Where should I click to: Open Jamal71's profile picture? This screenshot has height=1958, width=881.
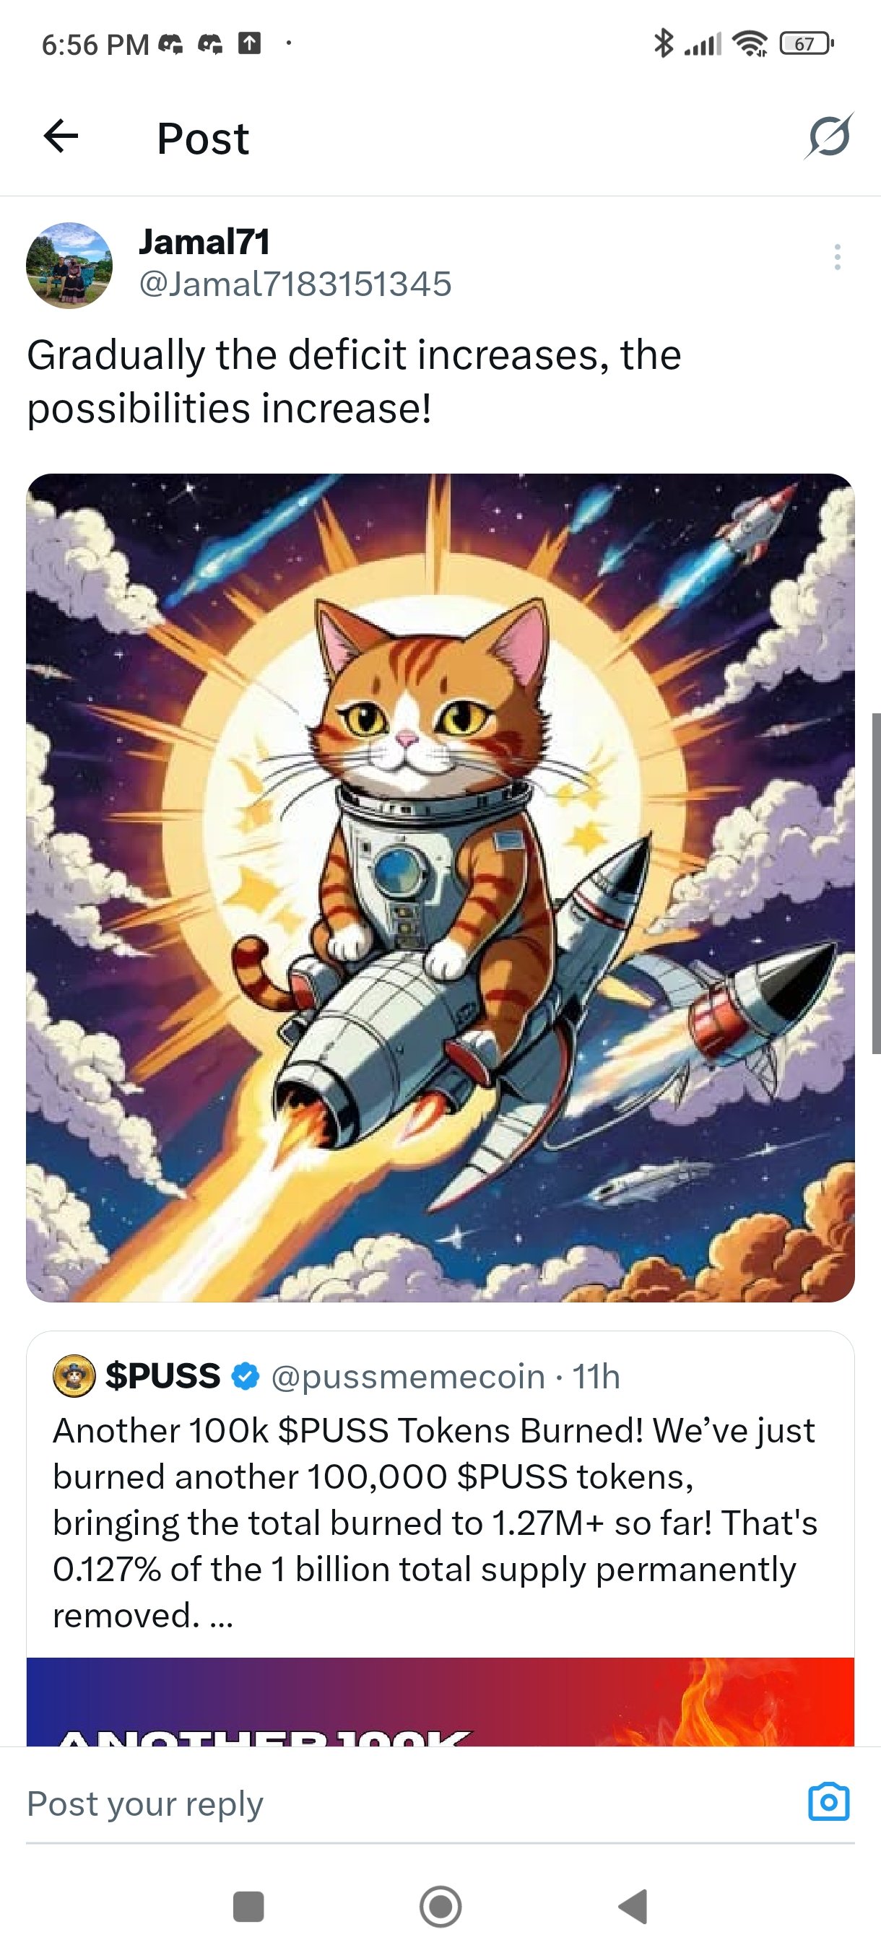click(69, 265)
